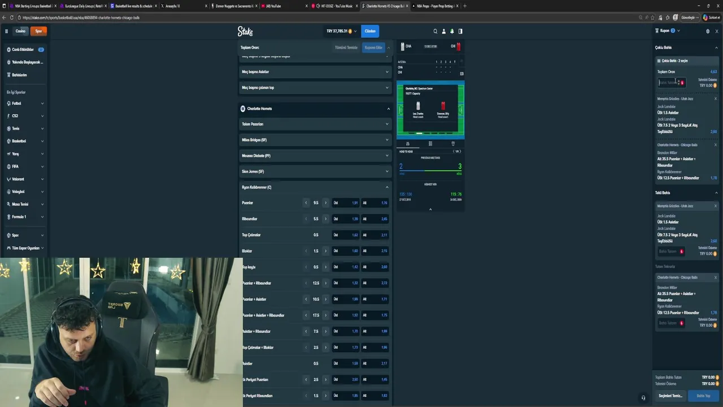Viewport: 723px width, 407px height.
Task: Switch to Spor mode
Action: (38, 31)
